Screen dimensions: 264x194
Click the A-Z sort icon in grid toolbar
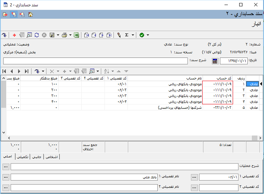coord(107,71)
